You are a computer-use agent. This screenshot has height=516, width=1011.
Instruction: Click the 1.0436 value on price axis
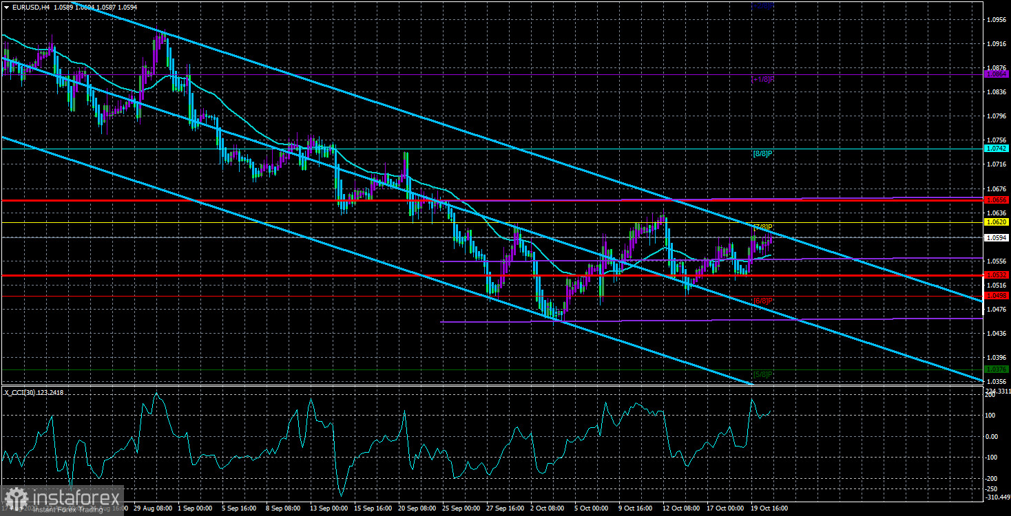click(x=997, y=333)
